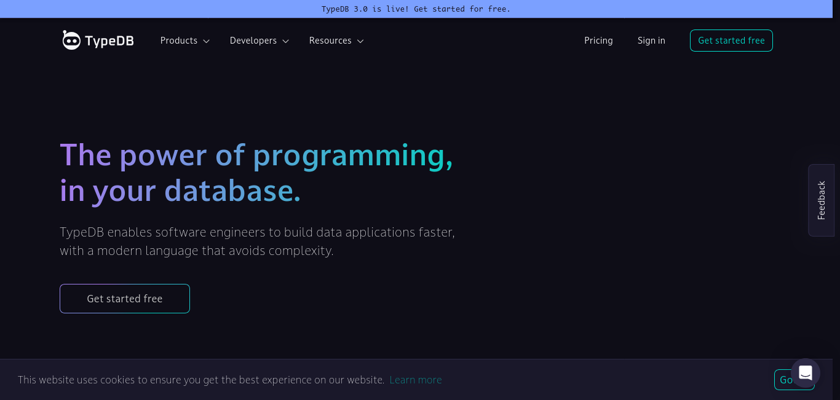Go to the Pricing page

coord(598,41)
